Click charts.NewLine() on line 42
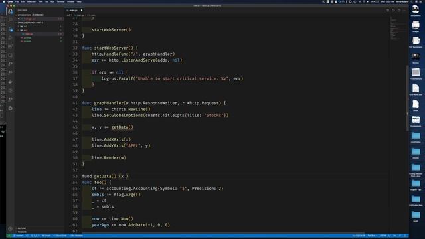Viewport: 425px width, 239px height. [x=131, y=109]
